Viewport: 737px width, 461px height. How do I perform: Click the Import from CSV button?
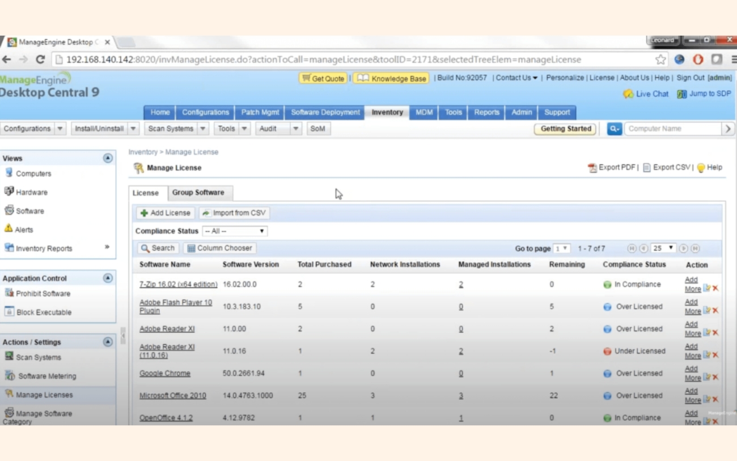pyautogui.click(x=234, y=213)
